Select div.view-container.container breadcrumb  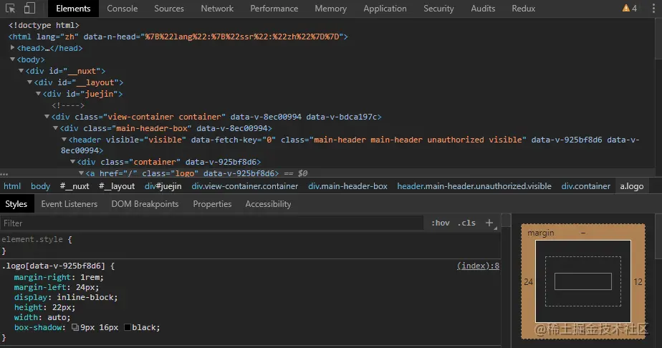click(245, 186)
